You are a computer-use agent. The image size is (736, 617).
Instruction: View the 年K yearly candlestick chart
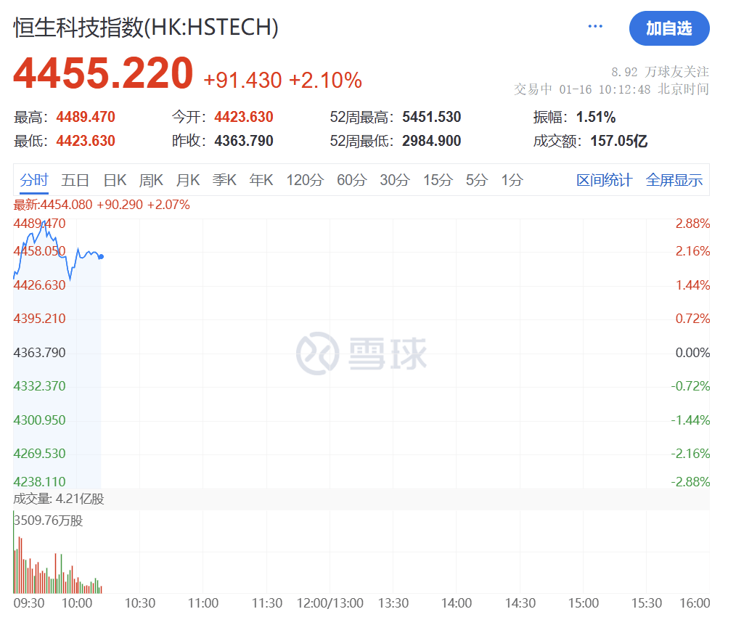[261, 181]
